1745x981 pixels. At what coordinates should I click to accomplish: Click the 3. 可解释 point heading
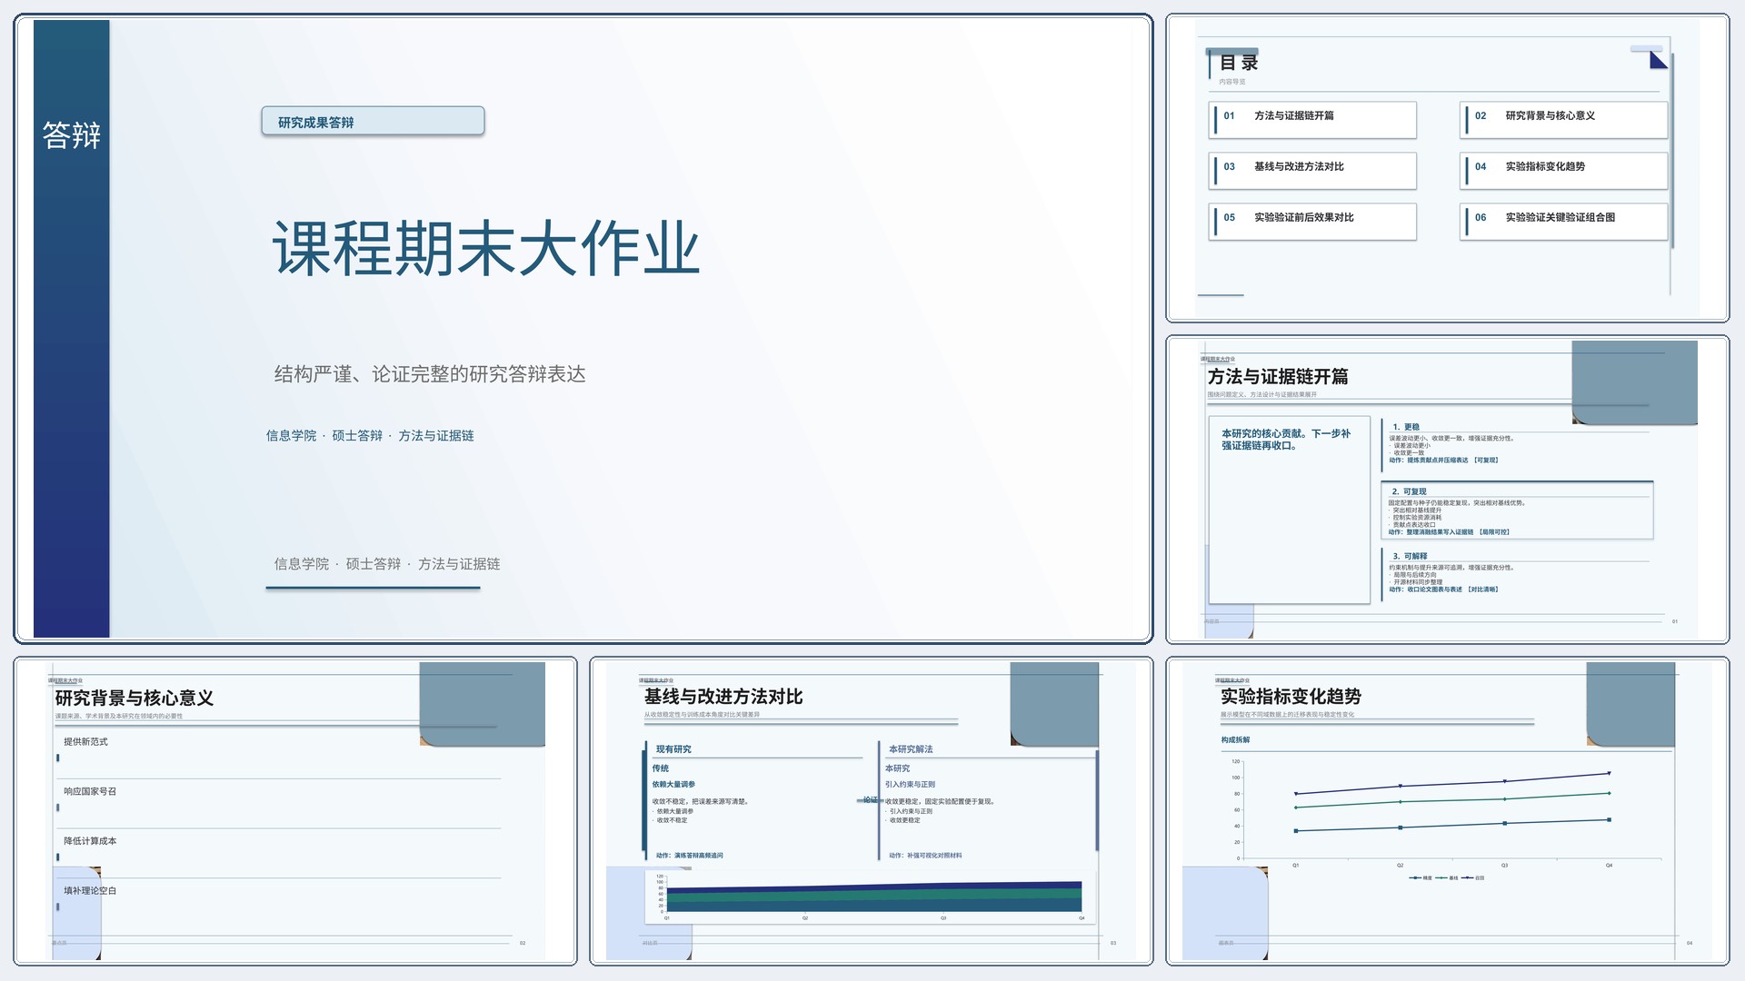click(1410, 556)
